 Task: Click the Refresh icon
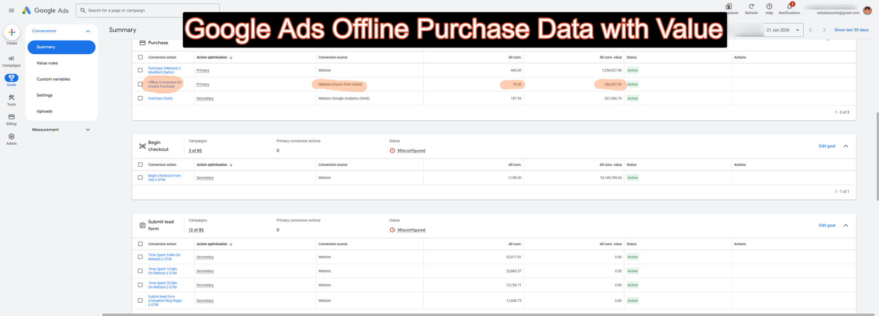point(751,7)
